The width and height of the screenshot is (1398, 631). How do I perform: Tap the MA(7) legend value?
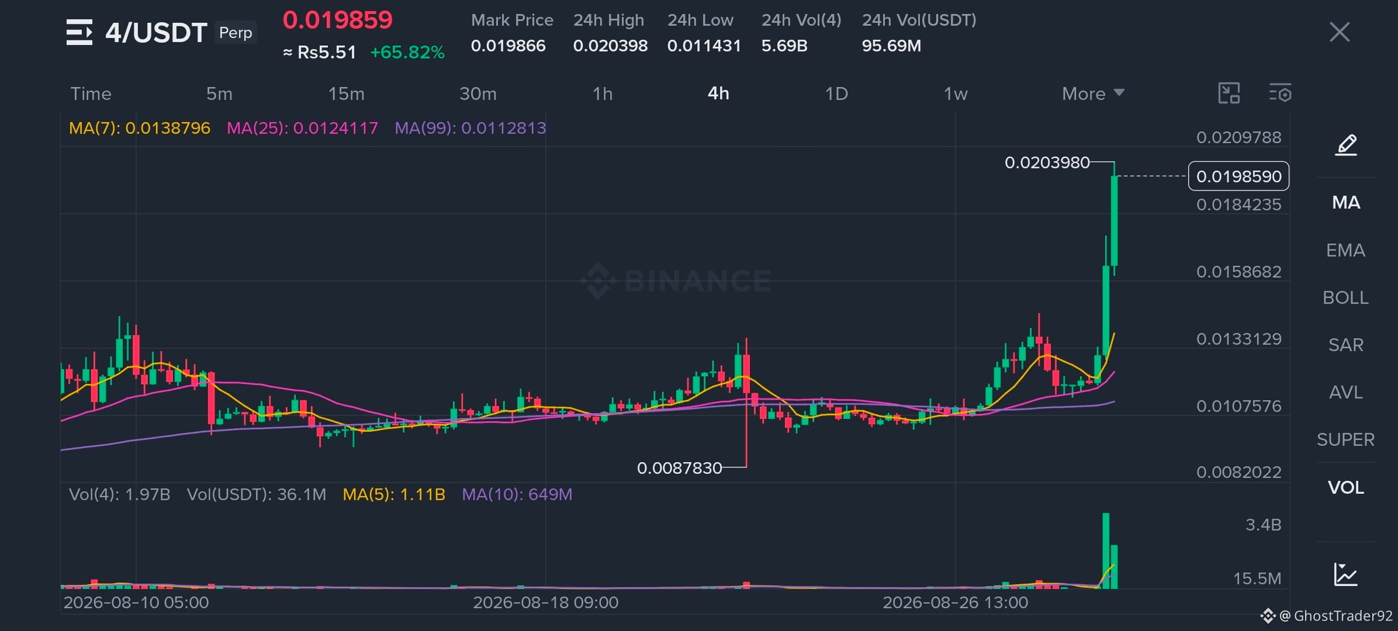[140, 128]
